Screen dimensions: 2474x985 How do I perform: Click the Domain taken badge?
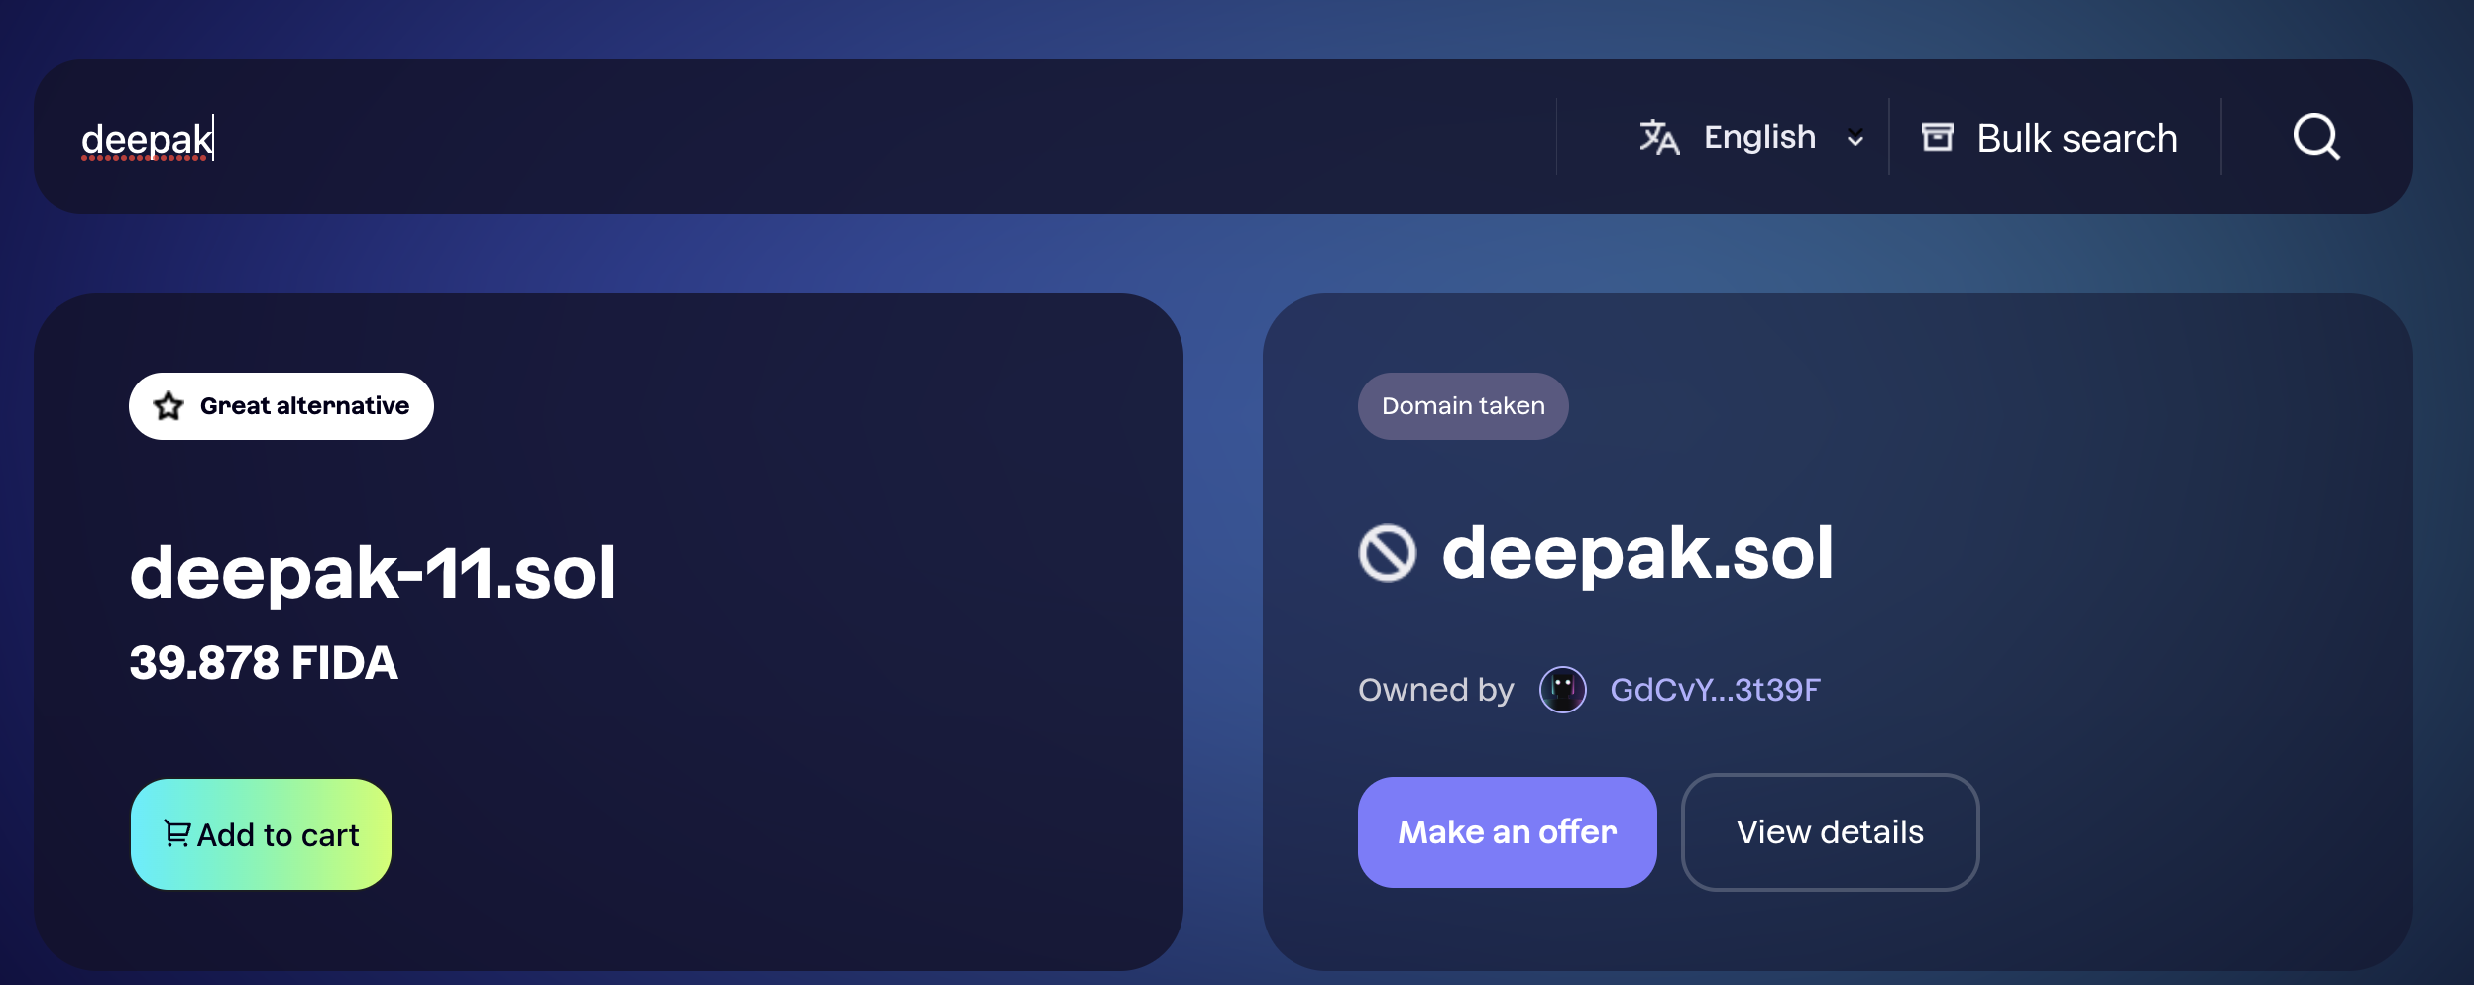click(1462, 405)
